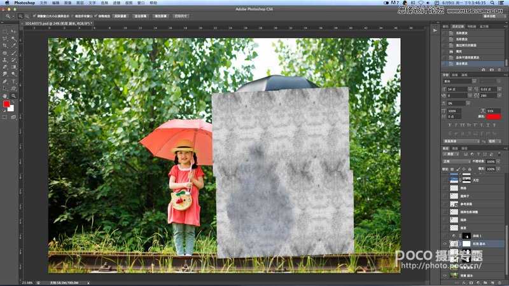Open the language dropdown in Character panel

click(x=461, y=141)
